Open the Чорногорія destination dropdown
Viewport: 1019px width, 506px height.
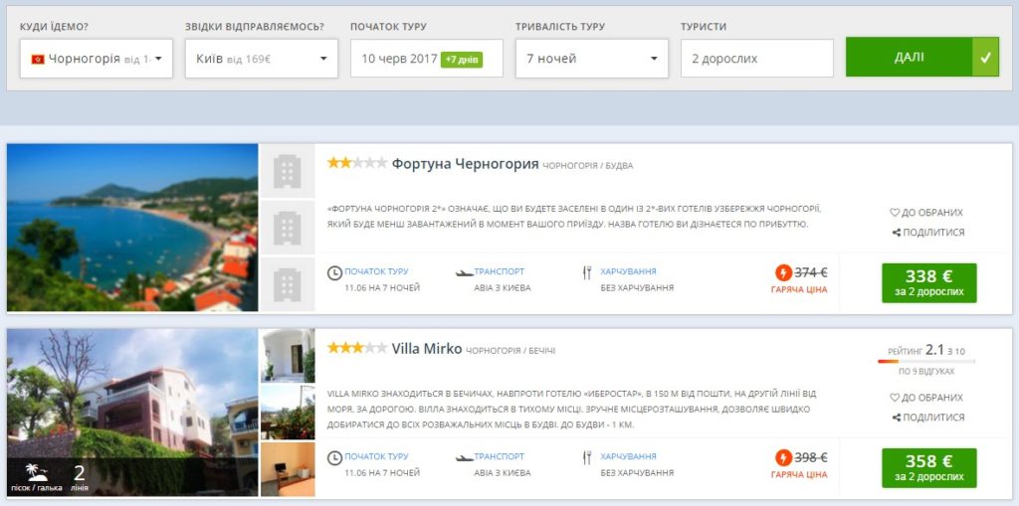point(97,59)
